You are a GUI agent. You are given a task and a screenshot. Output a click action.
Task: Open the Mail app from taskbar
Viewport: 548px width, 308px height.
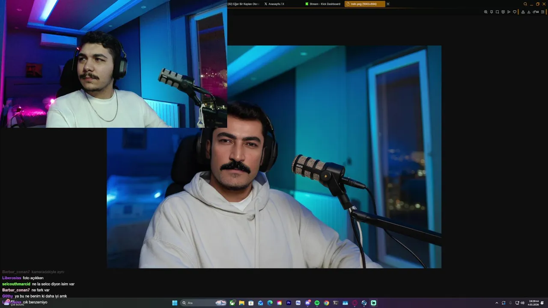(x=260, y=303)
